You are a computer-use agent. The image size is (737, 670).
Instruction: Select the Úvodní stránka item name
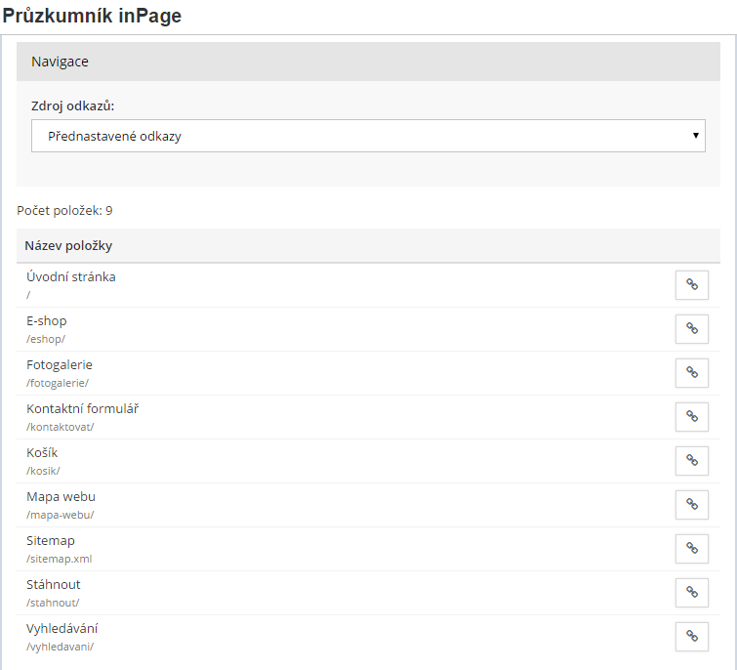(71, 276)
